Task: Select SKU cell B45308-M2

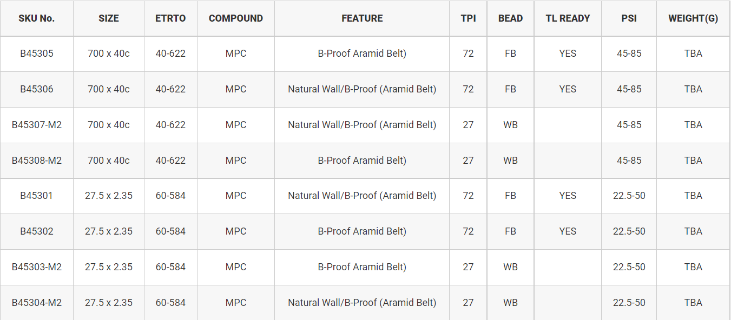Action: pyautogui.click(x=37, y=161)
